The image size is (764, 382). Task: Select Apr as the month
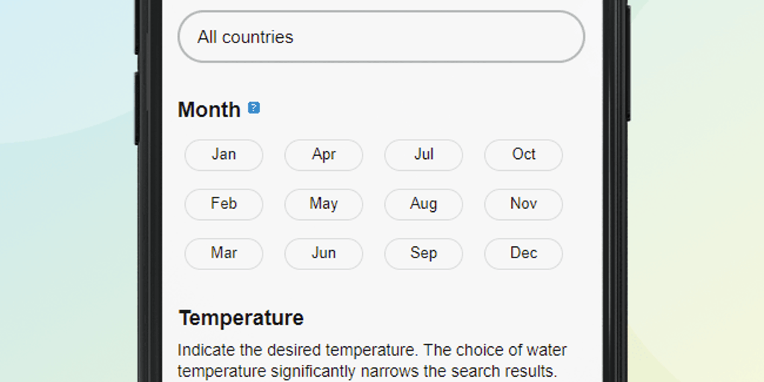coord(324,154)
